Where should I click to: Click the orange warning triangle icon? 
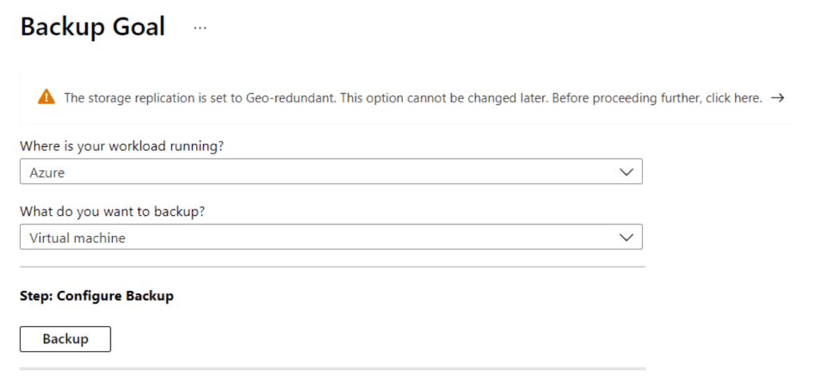pos(46,98)
